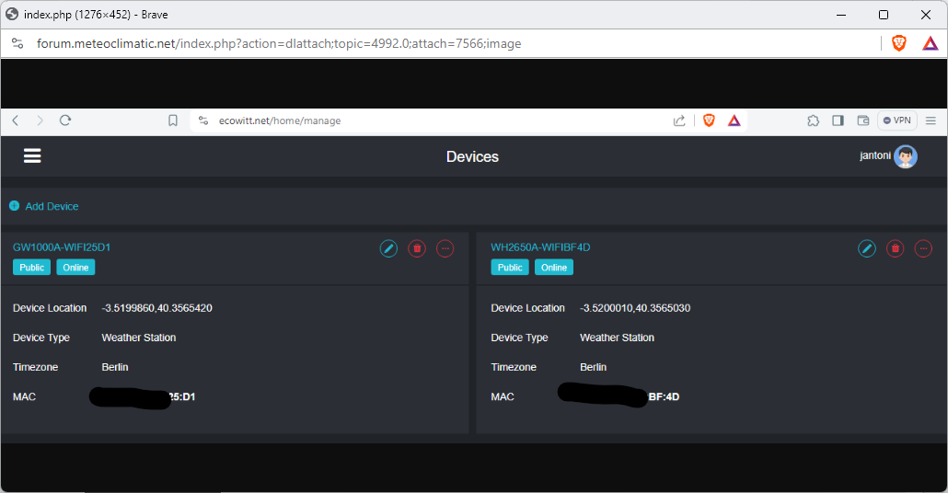Open the hamburger menu in Devices header
948x493 pixels.
32,156
